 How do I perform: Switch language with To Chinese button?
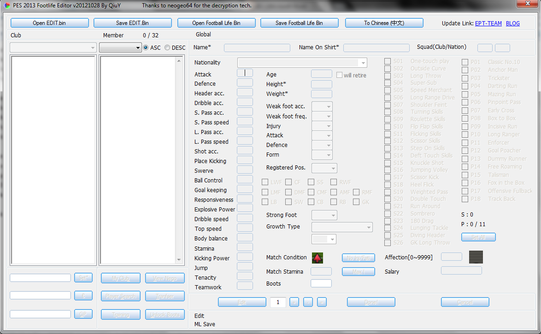[384, 23]
